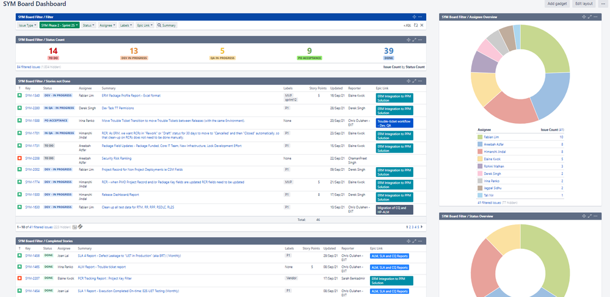Click the bug type icon for SYM-2208
The image size is (610, 297).
tap(20, 158)
